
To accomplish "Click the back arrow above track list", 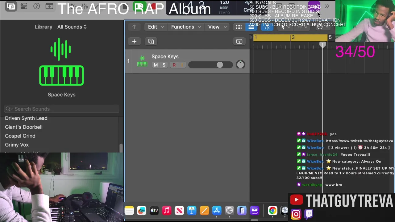I will tap(135, 27).
